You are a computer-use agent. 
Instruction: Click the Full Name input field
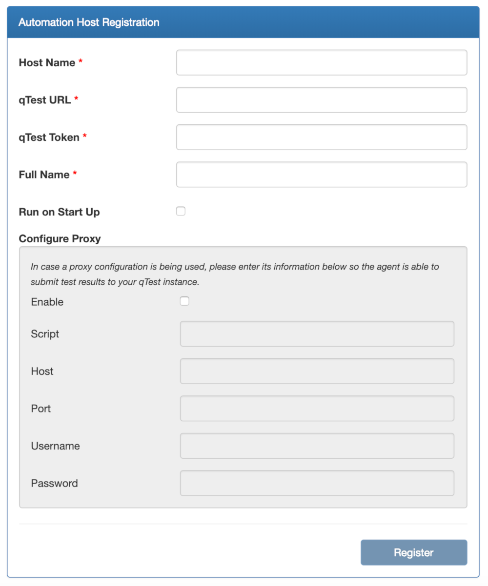click(x=321, y=174)
